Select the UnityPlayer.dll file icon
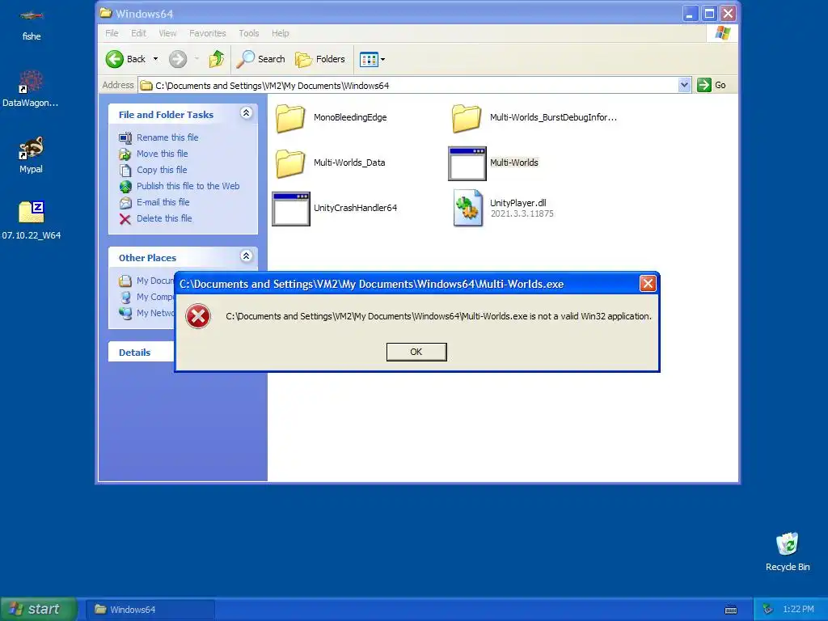The height and width of the screenshot is (621, 828). (x=468, y=208)
